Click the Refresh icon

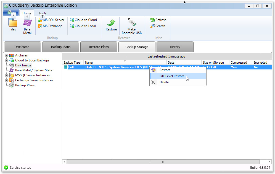(x=153, y=20)
